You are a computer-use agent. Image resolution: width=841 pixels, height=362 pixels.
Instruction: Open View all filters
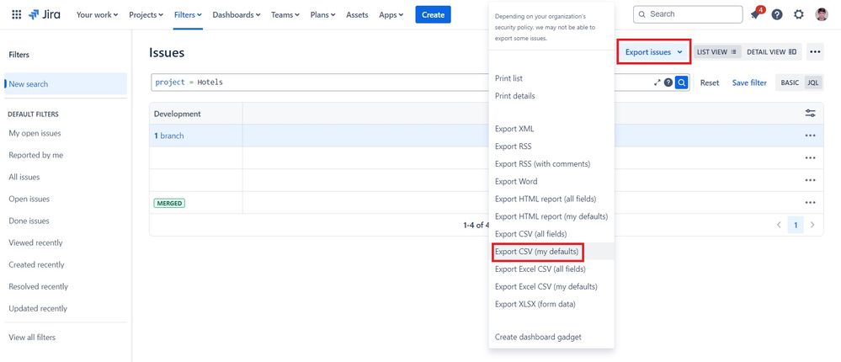click(x=32, y=338)
